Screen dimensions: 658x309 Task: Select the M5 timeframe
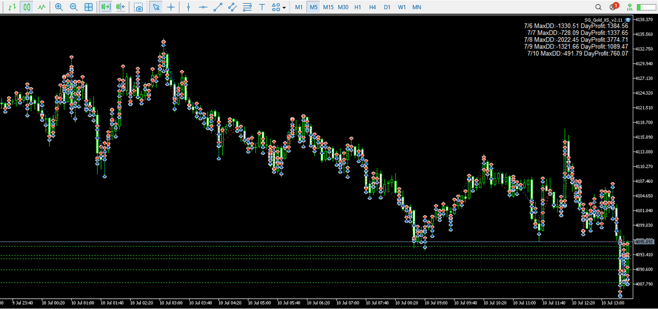[x=313, y=7]
